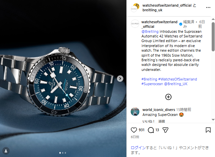The image size is (215, 157).
Task: Select the second carousel dot indicator
Action: tap(63, 153)
